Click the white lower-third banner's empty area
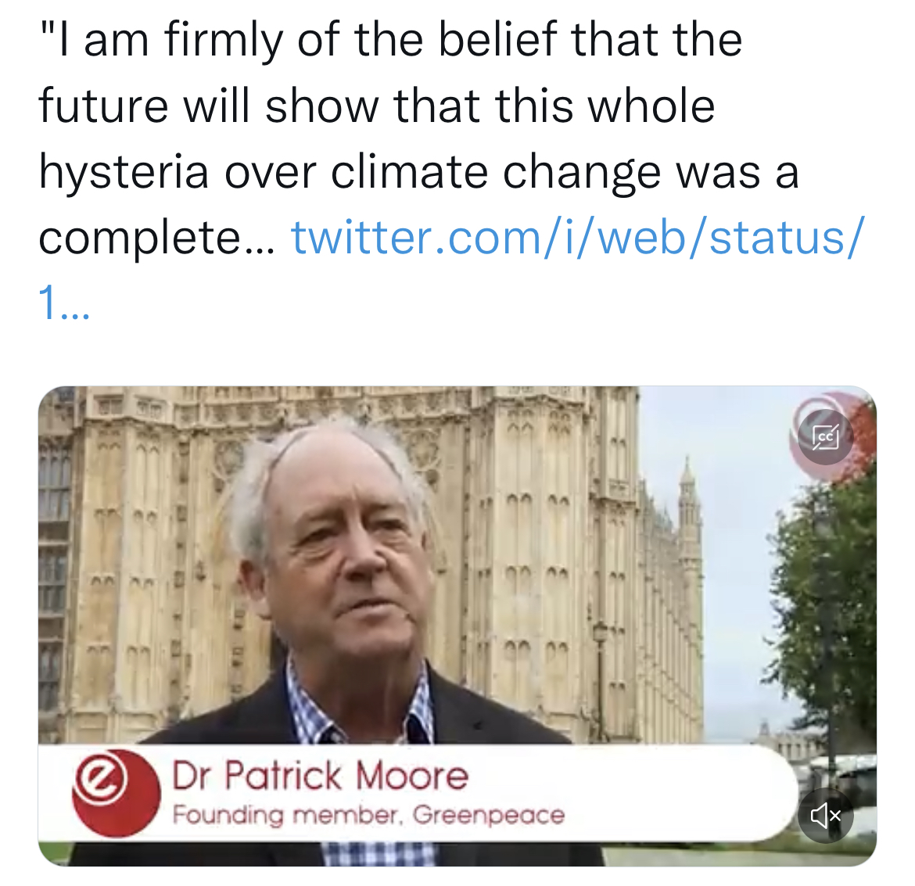Viewport: 915px width, 886px height. [x=671, y=793]
